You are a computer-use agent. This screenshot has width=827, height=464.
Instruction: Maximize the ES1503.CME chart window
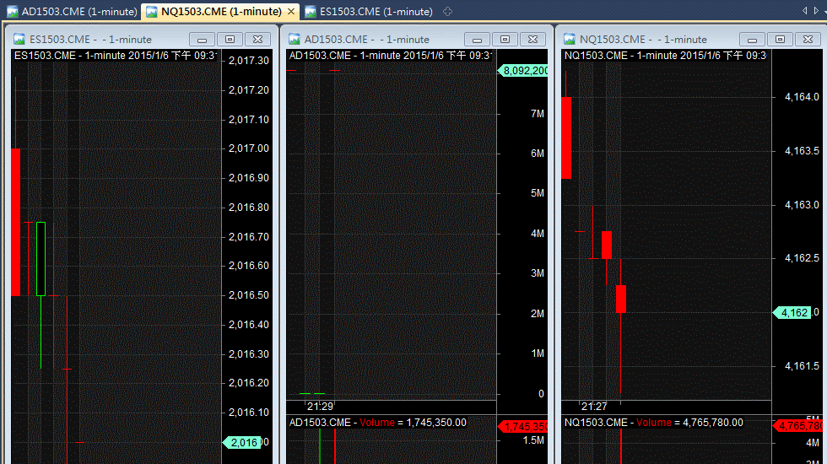tap(230, 40)
